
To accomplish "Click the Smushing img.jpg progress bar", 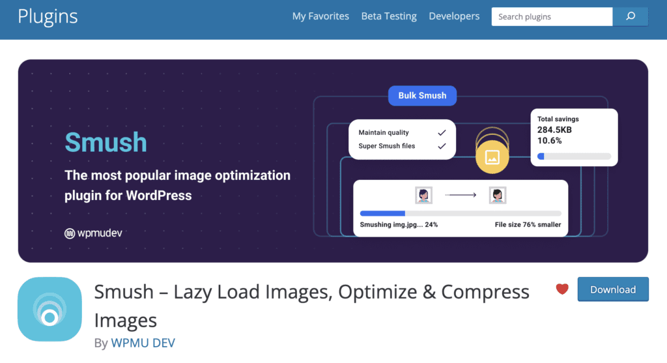I will coord(460,213).
